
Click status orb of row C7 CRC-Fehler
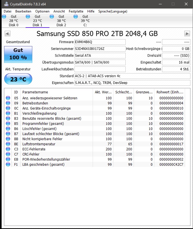8,154
